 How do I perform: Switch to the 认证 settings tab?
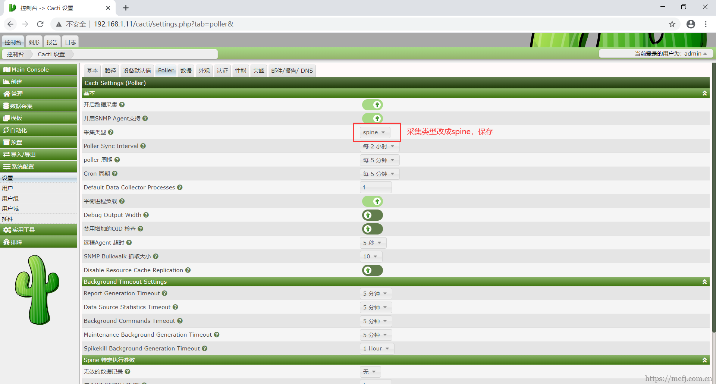222,70
